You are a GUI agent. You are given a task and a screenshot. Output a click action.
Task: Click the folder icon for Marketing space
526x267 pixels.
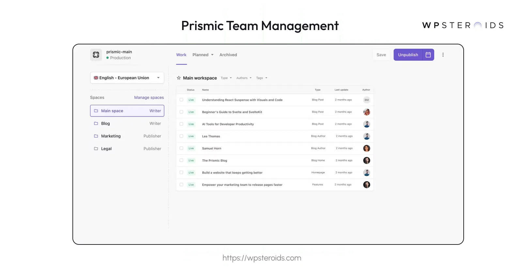click(96, 136)
